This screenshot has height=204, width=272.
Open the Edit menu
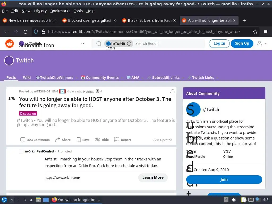[15, 11]
